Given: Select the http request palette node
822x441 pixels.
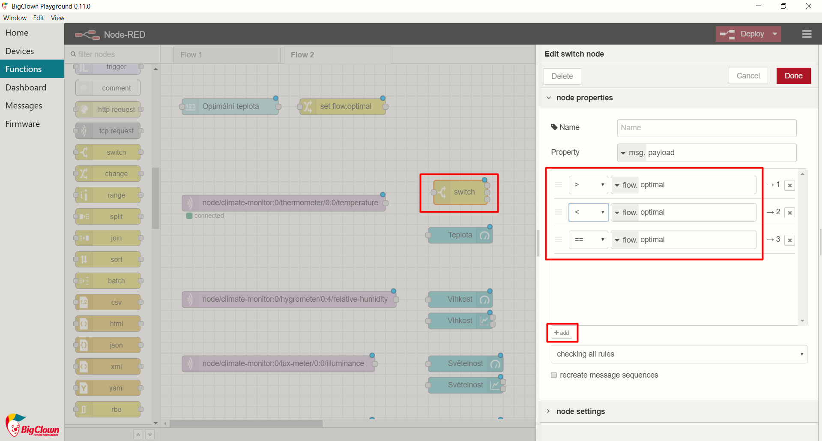Looking at the screenshot, I should coord(108,109).
